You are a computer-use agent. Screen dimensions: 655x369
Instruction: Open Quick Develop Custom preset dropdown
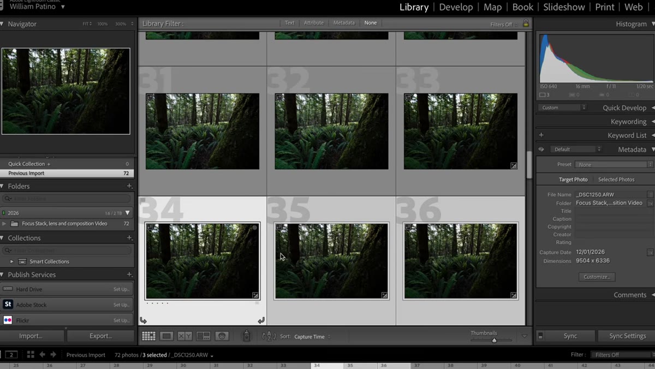(562, 108)
